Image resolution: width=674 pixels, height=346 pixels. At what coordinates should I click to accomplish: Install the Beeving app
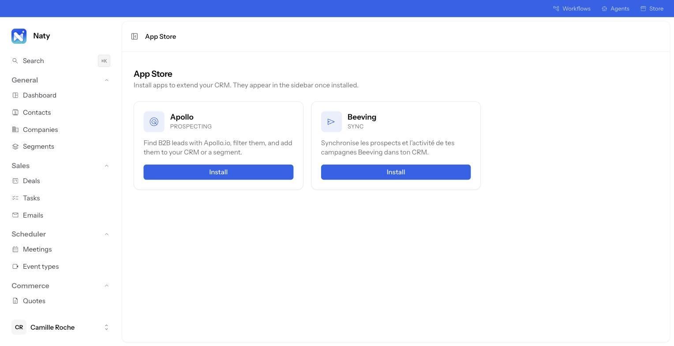[x=396, y=172]
